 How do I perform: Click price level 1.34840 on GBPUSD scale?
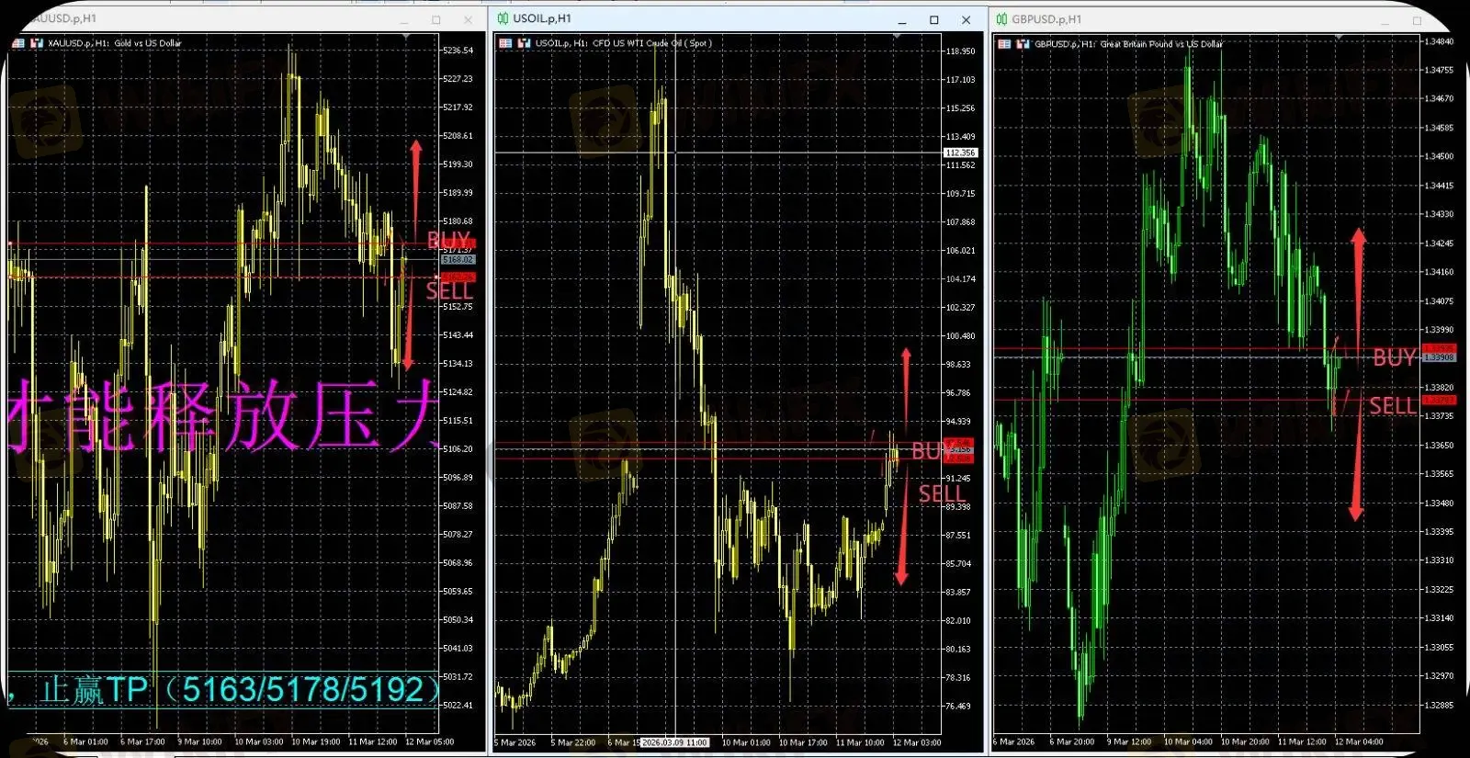(x=1439, y=41)
